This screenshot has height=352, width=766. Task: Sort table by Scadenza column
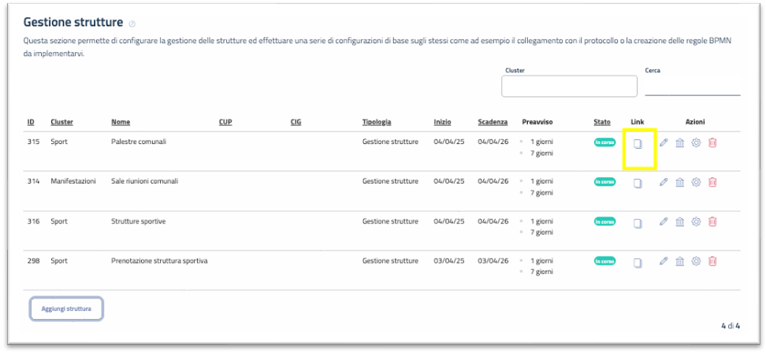(493, 122)
